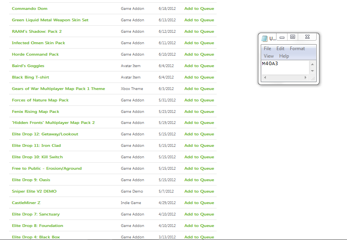Screen dimensions: 347x240
Task: Add Elite Drop 12 to queue
Action: click(x=199, y=134)
